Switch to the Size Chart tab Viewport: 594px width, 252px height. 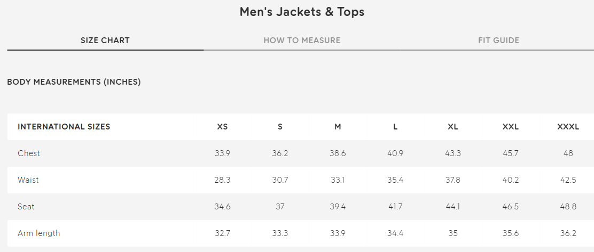pos(105,40)
